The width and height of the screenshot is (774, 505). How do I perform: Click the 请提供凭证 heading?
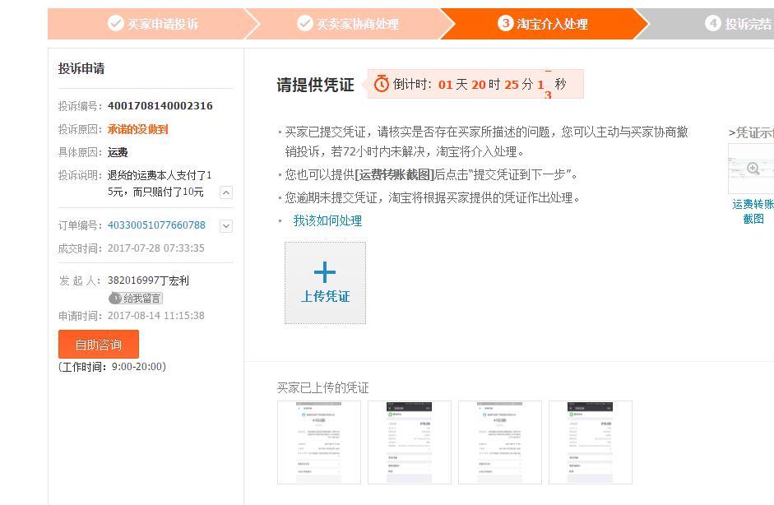tap(315, 85)
